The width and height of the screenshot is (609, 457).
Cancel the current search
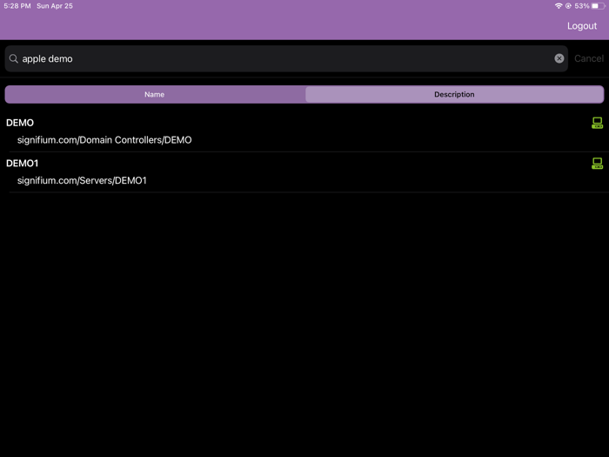click(x=589, y=58)
